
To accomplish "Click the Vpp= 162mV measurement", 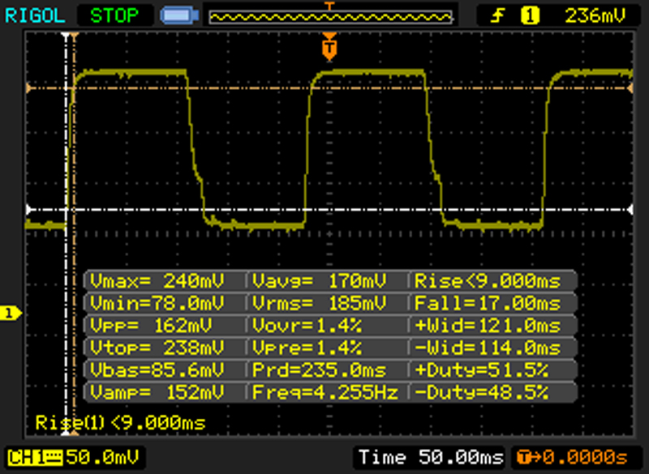I will tap(151, 326).
